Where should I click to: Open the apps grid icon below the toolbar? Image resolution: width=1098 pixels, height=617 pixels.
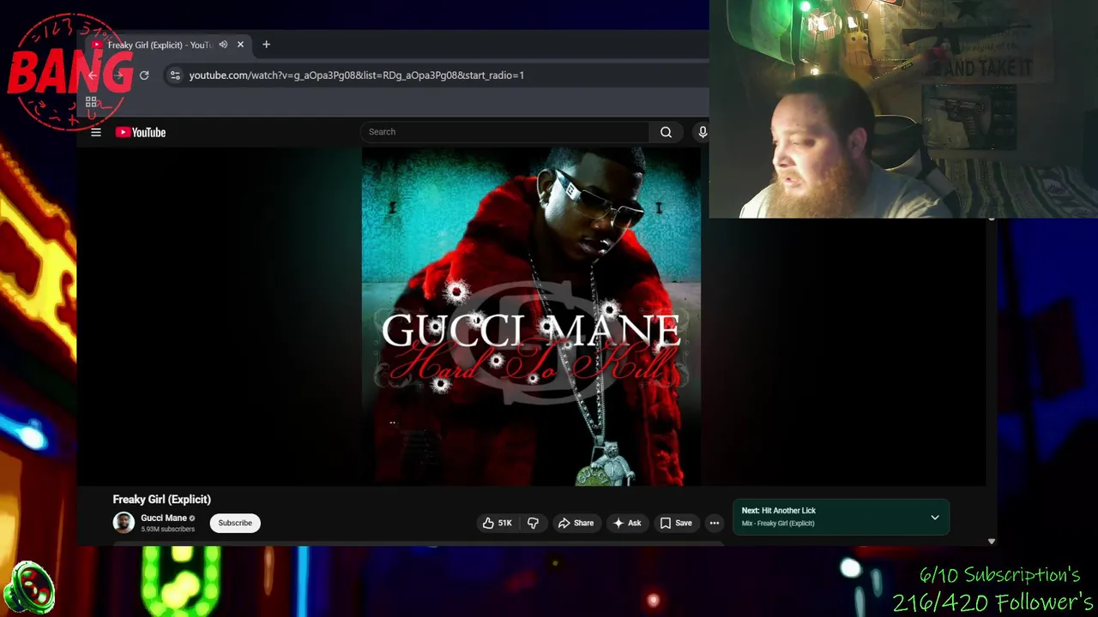tap(91, 102)
